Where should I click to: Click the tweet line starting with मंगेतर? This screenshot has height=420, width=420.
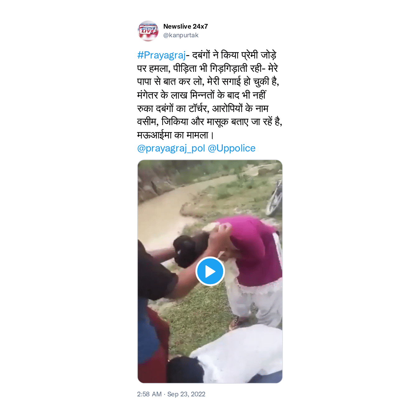tap(202, 95)
